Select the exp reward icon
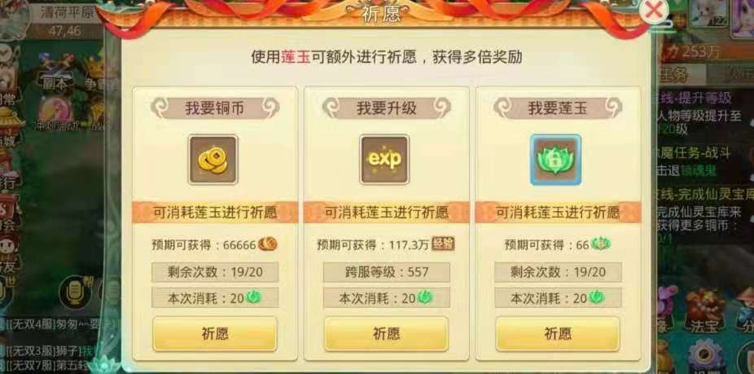Image resolution: width=754 pixels, height=374 pixels. [384, 160]
